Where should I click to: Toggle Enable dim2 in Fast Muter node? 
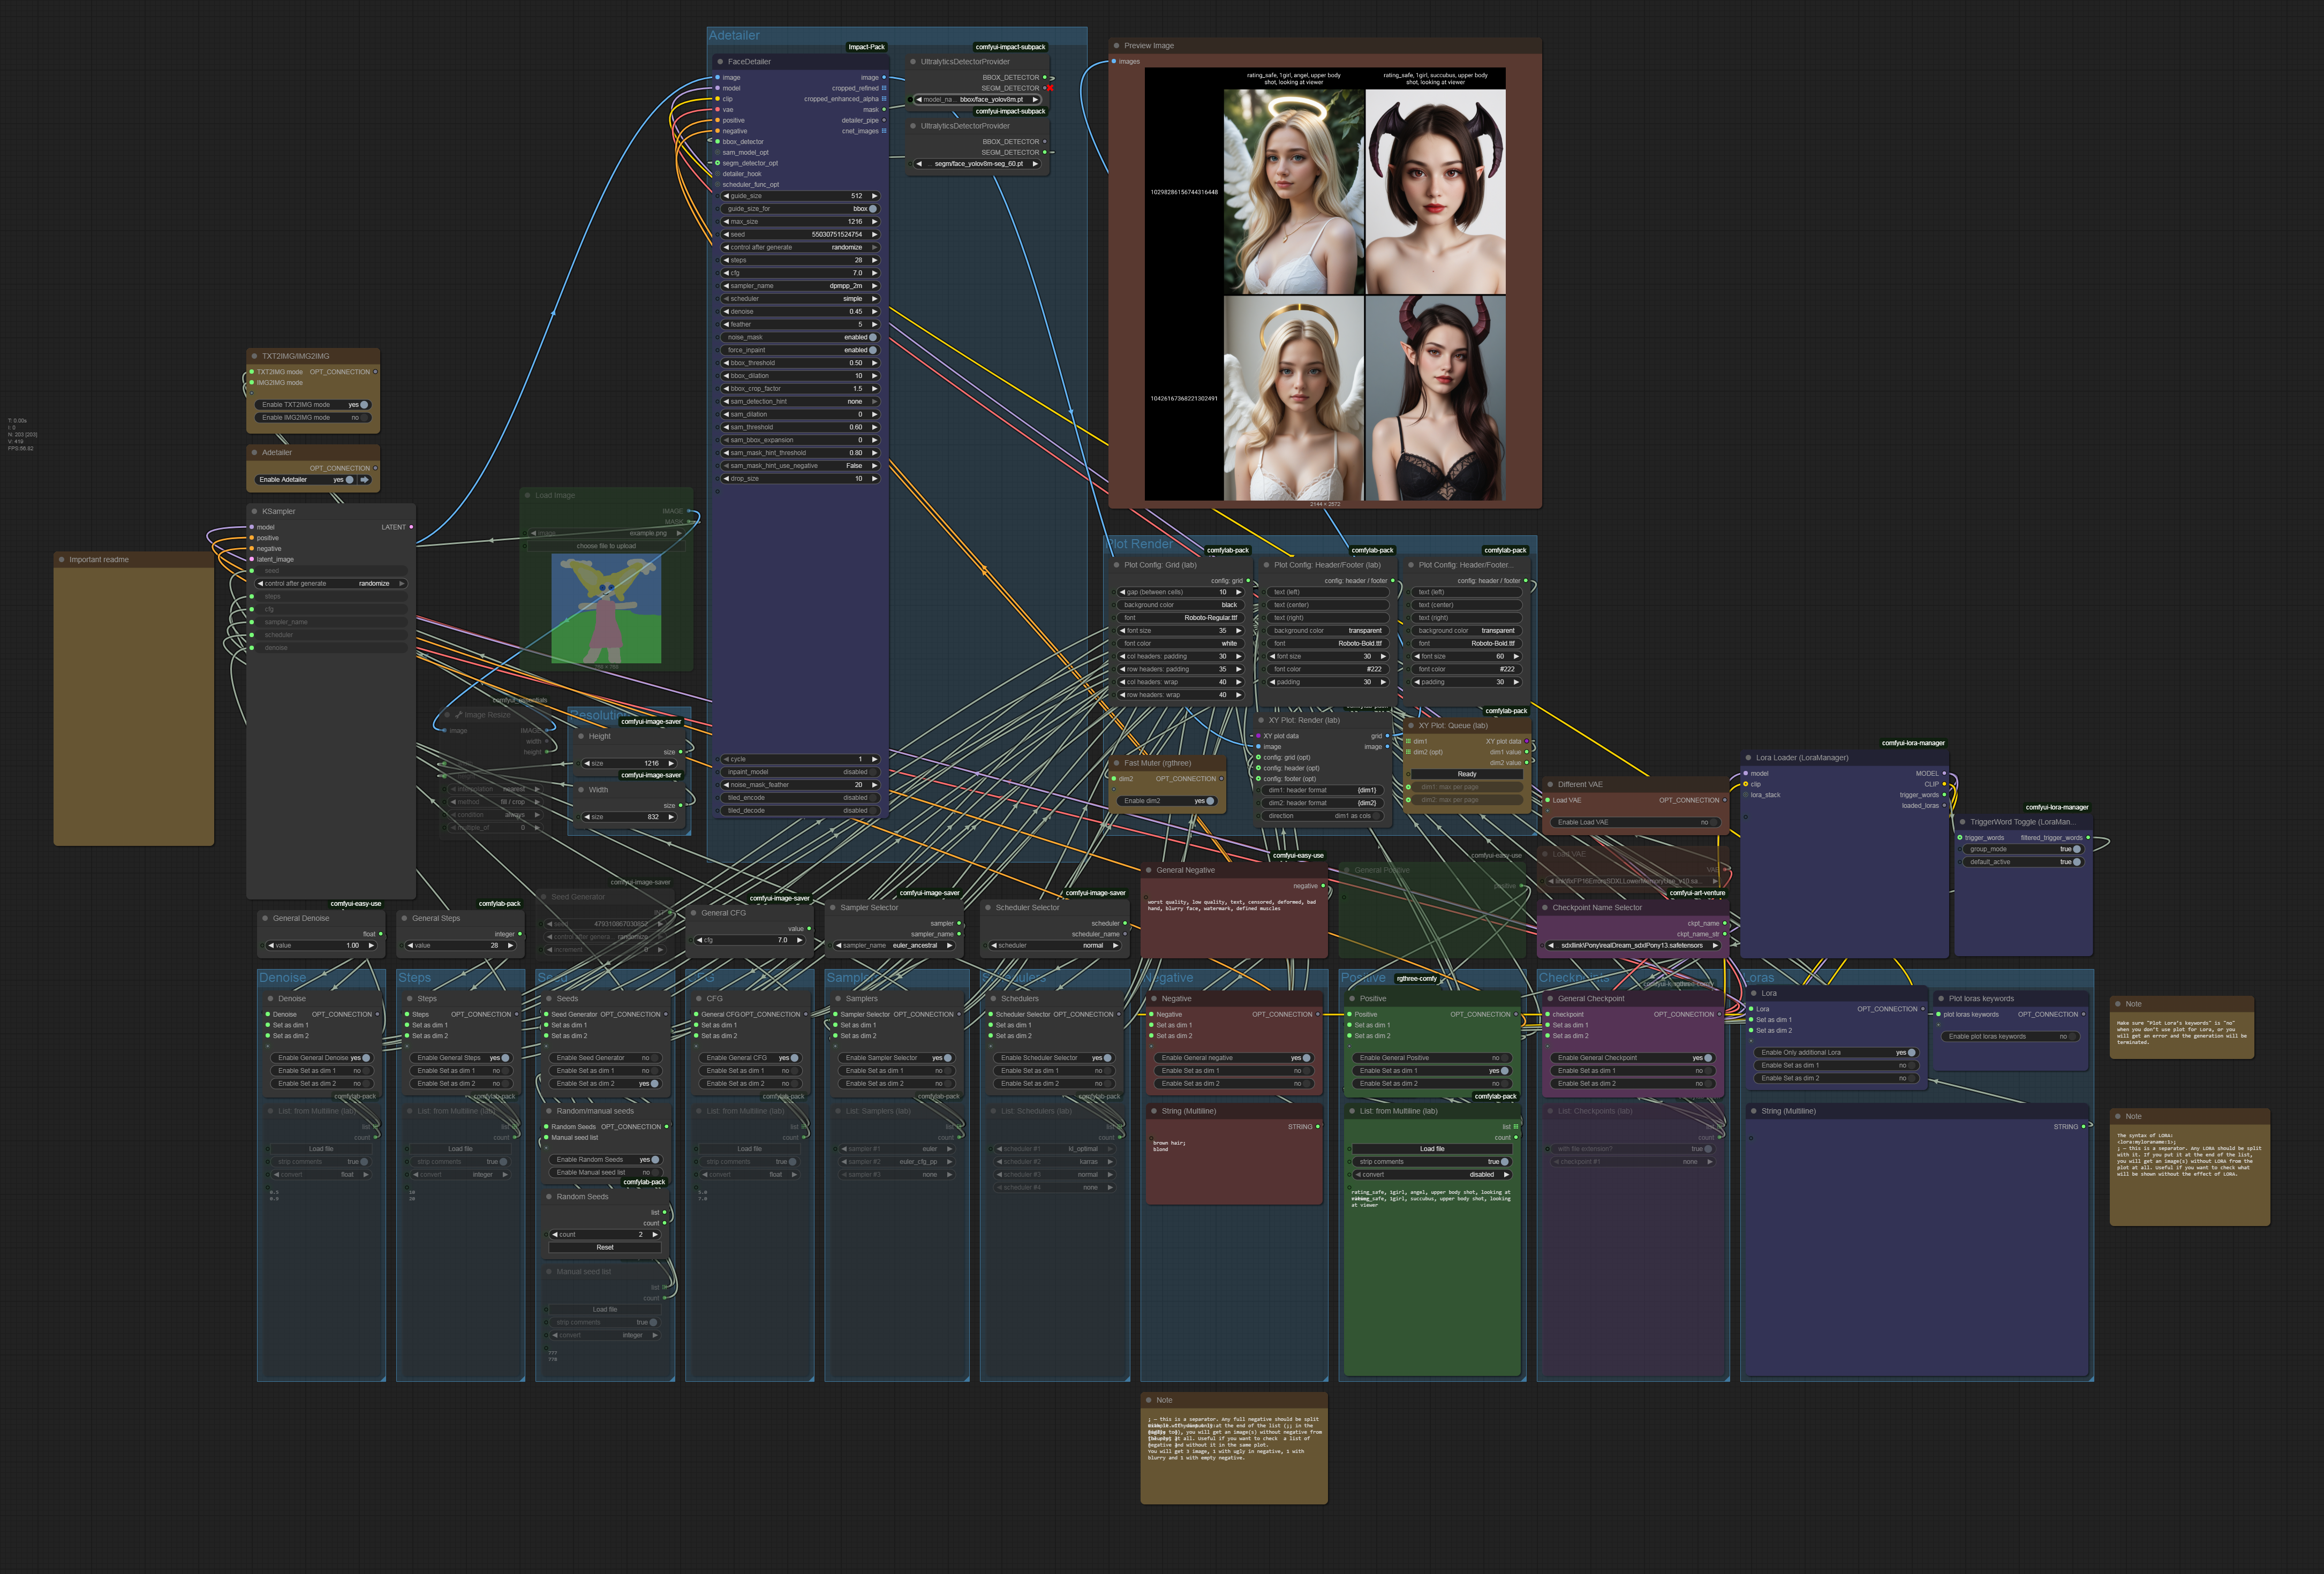pyautogui.click(x=1209, y=801)
